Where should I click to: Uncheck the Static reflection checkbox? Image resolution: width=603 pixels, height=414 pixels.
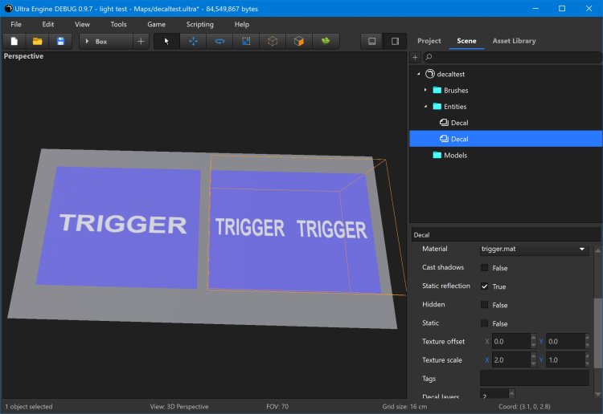click(x=485, y=286)
